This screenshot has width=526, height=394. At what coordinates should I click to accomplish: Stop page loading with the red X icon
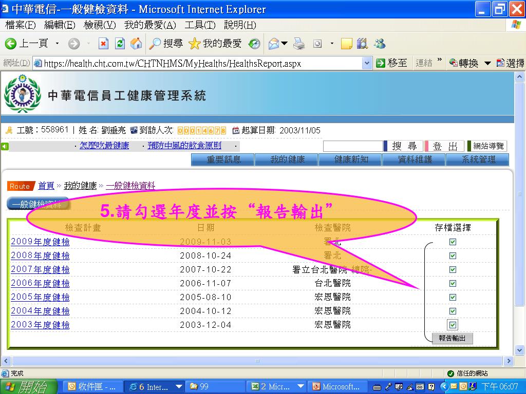click(104, 44)
